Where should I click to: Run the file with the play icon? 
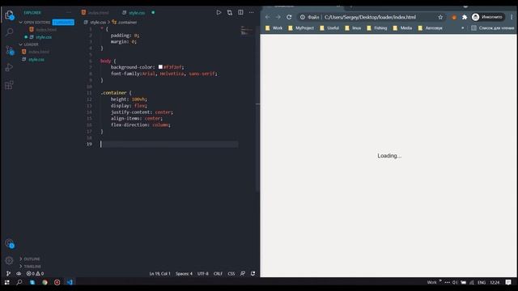219,13
